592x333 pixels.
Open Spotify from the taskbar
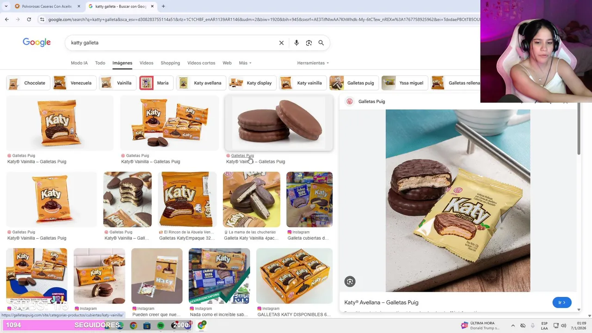point(160,326)
